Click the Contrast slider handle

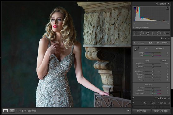pos(153,67)
